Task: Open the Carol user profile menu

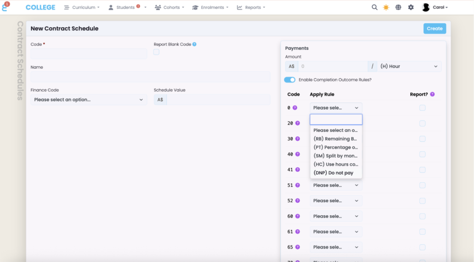Action: point(435,7)
